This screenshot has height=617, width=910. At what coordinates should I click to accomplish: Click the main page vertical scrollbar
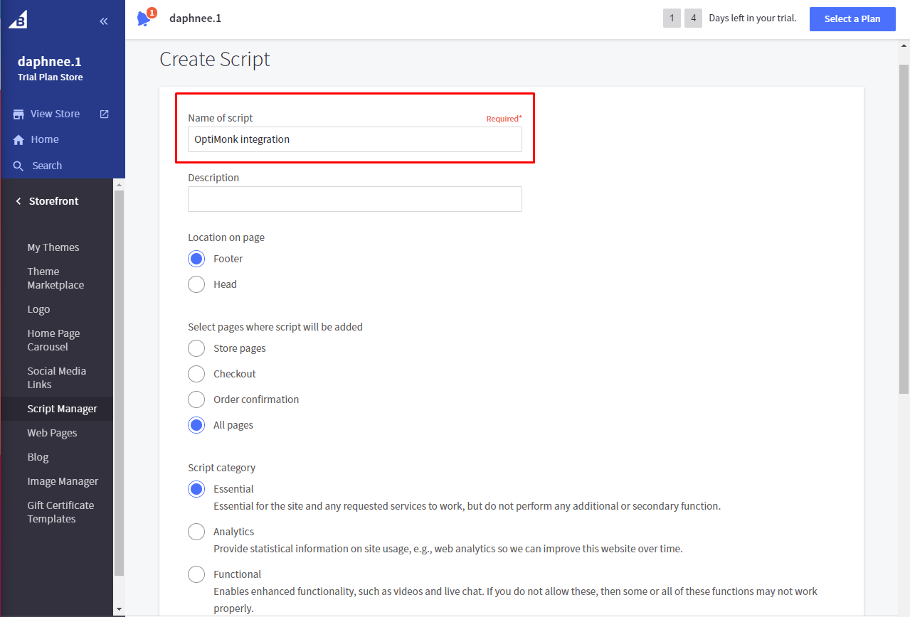point(904,229)
